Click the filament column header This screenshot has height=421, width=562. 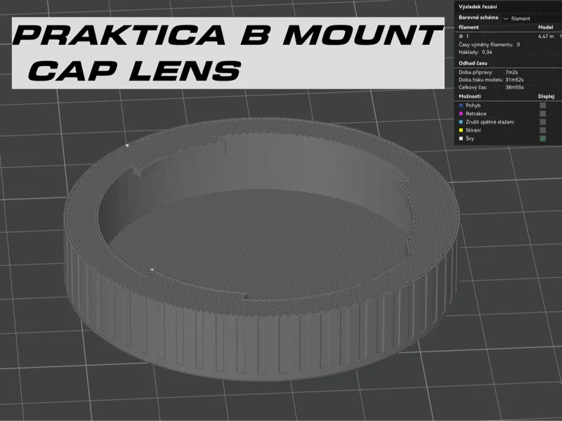[469, 27]
